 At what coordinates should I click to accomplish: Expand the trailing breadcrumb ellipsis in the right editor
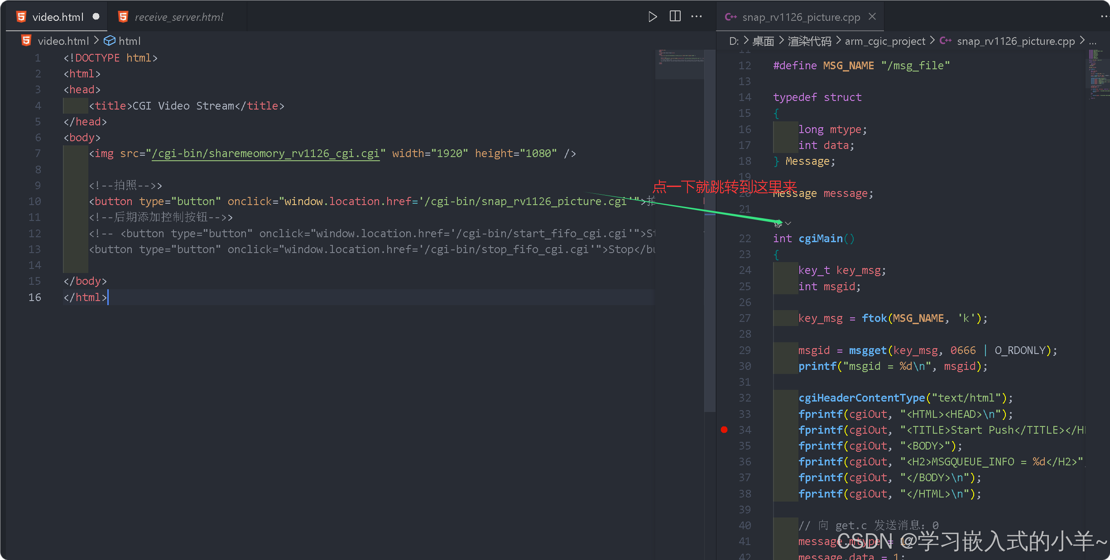pos(1093,41)
